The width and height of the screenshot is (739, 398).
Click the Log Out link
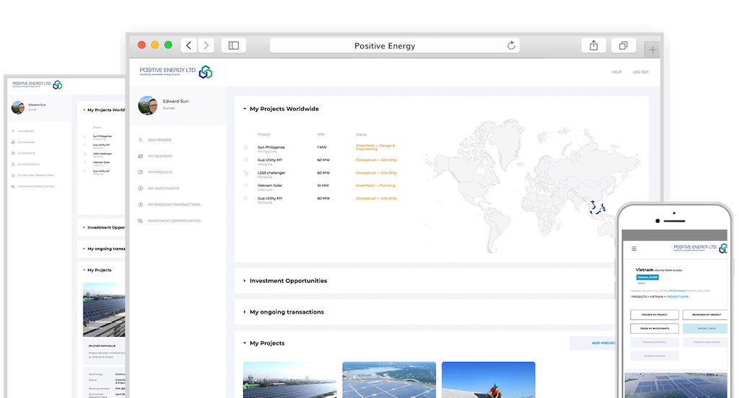[640, 72]
